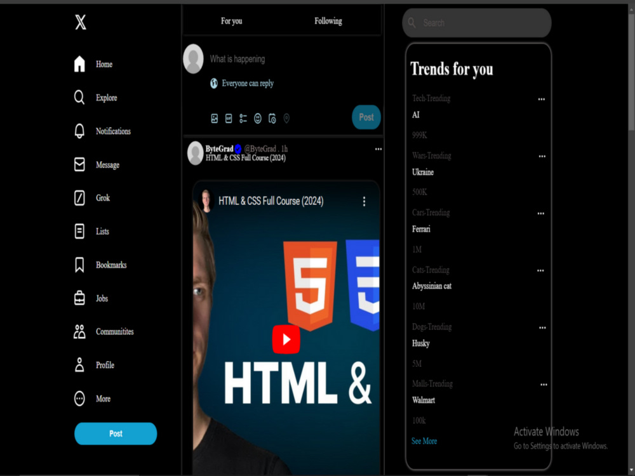Screen dimensions: 635x476
Task: Open options for the Ferrari trend
Action: [540, 213]
